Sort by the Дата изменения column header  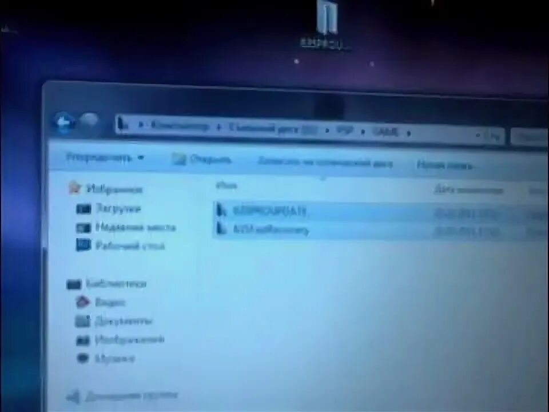tap(468, 190)
